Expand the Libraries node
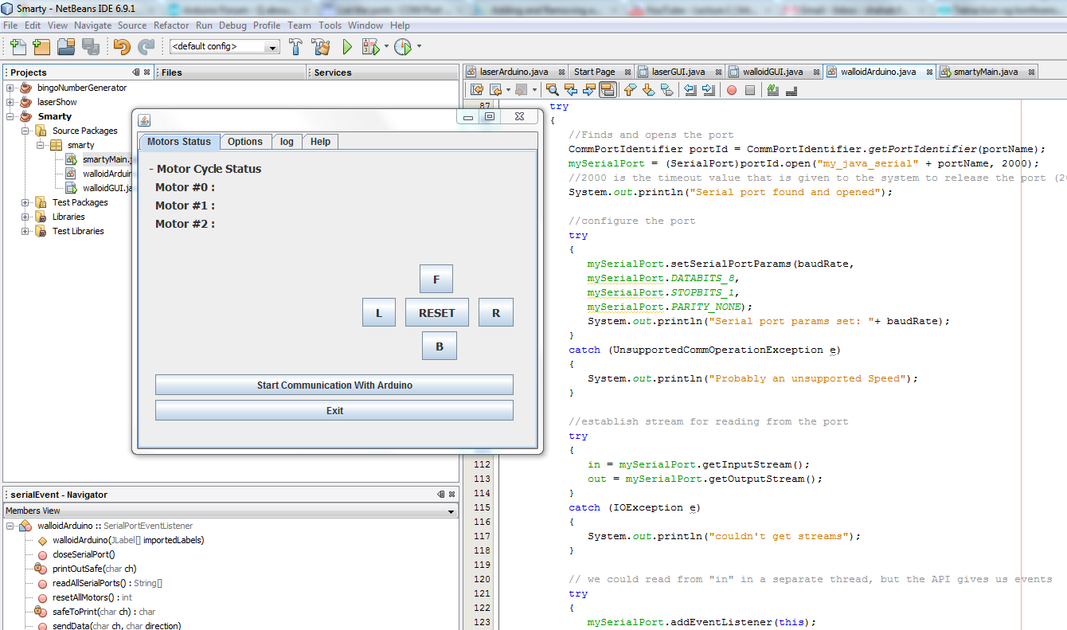 coord(25,217)
